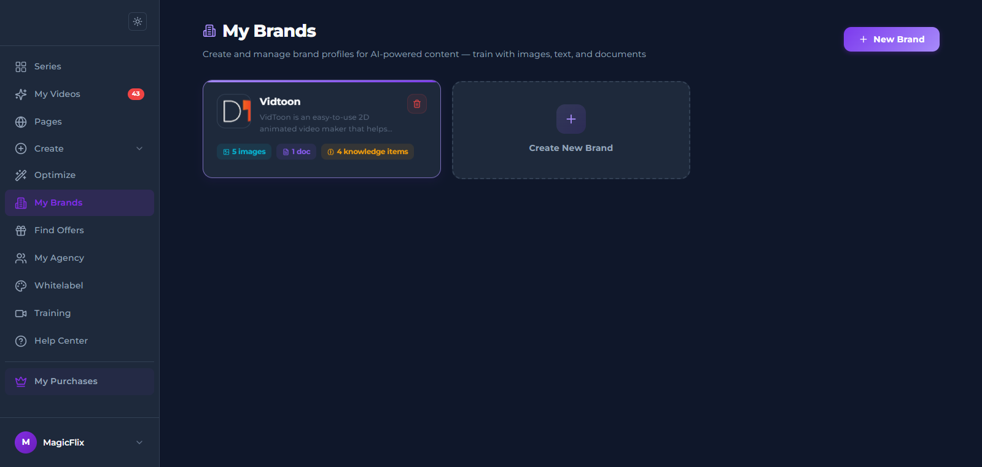This screenshot has height=467, width=982.
Task: Click the 43 notification badge on My Videos
Action: click(x=136, y=94)
